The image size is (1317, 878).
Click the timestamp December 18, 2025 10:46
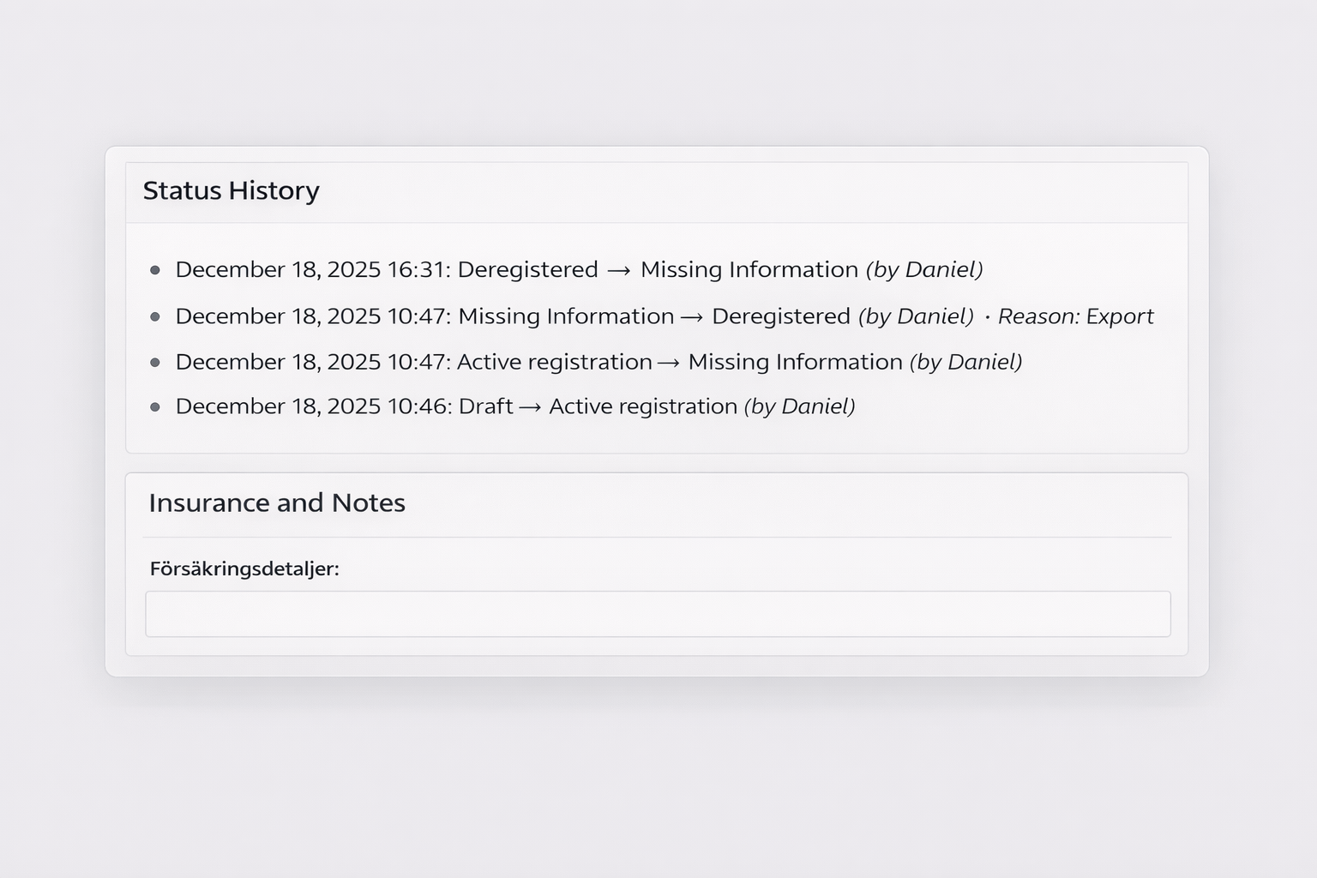click(314, 406)
